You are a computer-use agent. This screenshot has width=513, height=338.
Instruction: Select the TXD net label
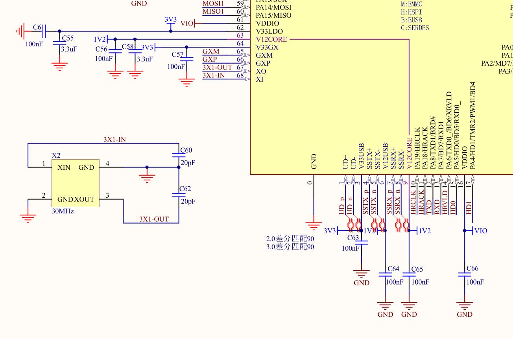click(x=429, y=208)
